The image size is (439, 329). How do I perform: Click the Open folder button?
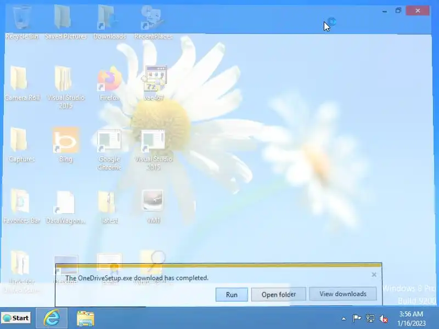click(x=279, y=294)
